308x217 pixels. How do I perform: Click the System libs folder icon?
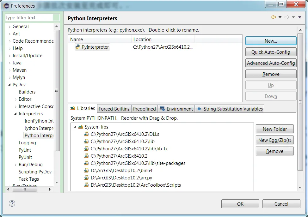(x=81, y=127)
